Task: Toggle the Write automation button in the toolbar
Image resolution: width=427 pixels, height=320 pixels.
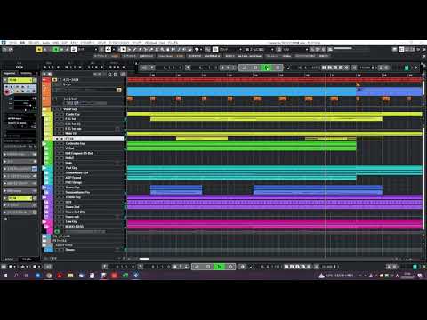Action: point(61,50)
